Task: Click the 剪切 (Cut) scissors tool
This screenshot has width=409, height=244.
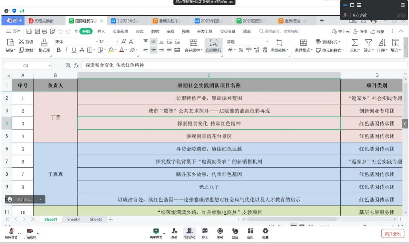Action: pos(26,42)
